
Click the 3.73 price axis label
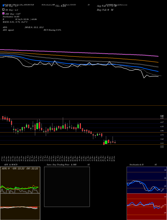(162, 135)
